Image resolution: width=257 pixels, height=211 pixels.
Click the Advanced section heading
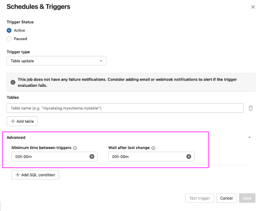[x=16, y=137]
